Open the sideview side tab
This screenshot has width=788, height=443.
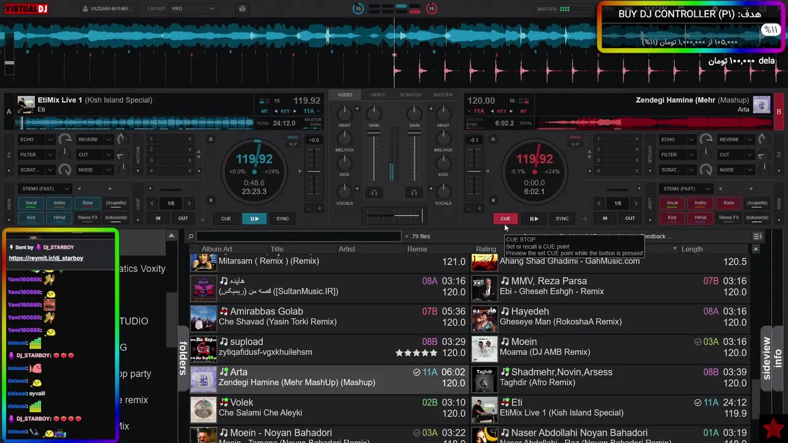(766, 358)
